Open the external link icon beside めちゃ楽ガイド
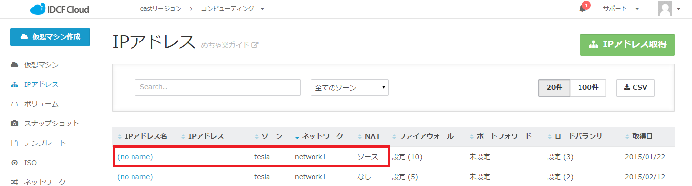The image size is (692, 186). 255,45
